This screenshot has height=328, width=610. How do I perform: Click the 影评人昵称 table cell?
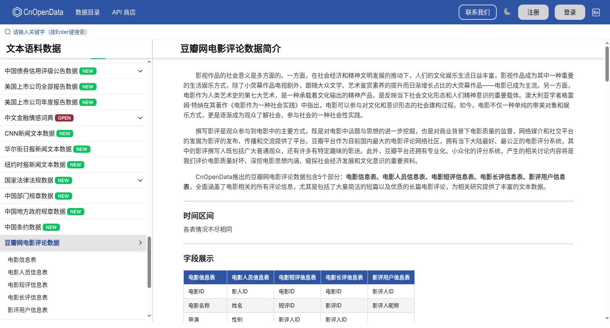tap(391, 306)
